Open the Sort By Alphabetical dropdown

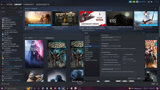click(50, 38)
